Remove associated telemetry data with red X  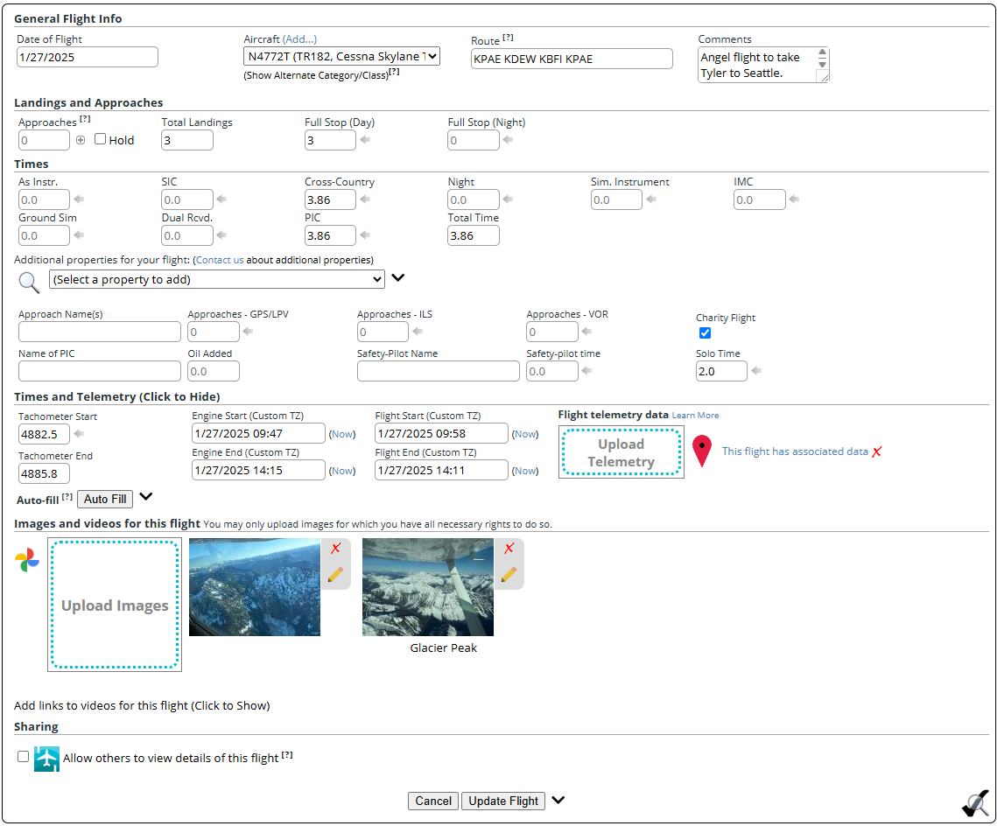point(877,451)
